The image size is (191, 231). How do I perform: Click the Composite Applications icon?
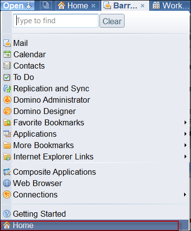[x=7, y=172]
